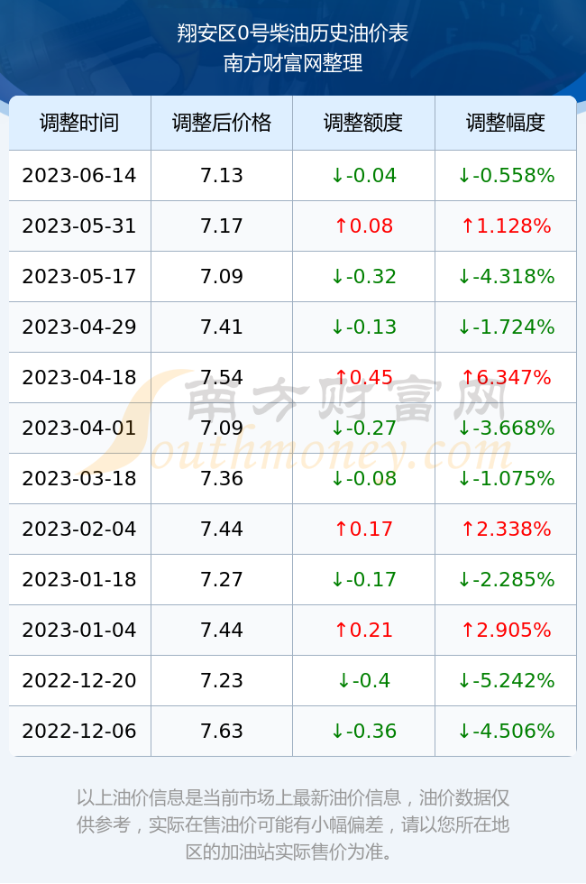
Task: Click the ↑6.347% increase cell
Action: (x=506, y=377)
